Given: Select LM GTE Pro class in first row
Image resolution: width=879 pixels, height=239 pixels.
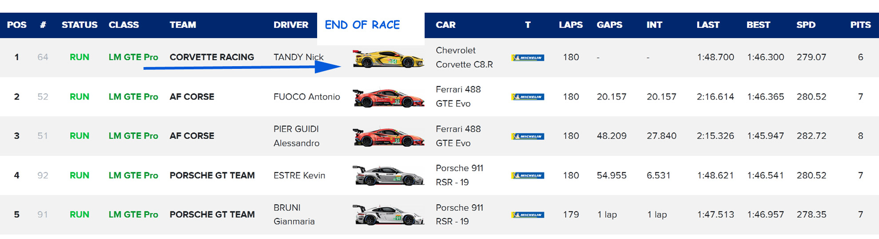Looking at the screenshot, I should tap(133, 57).
